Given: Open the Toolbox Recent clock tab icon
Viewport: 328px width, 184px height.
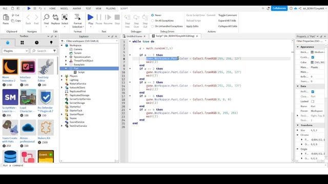Looking at the screenshot, I should coord(37,43).
